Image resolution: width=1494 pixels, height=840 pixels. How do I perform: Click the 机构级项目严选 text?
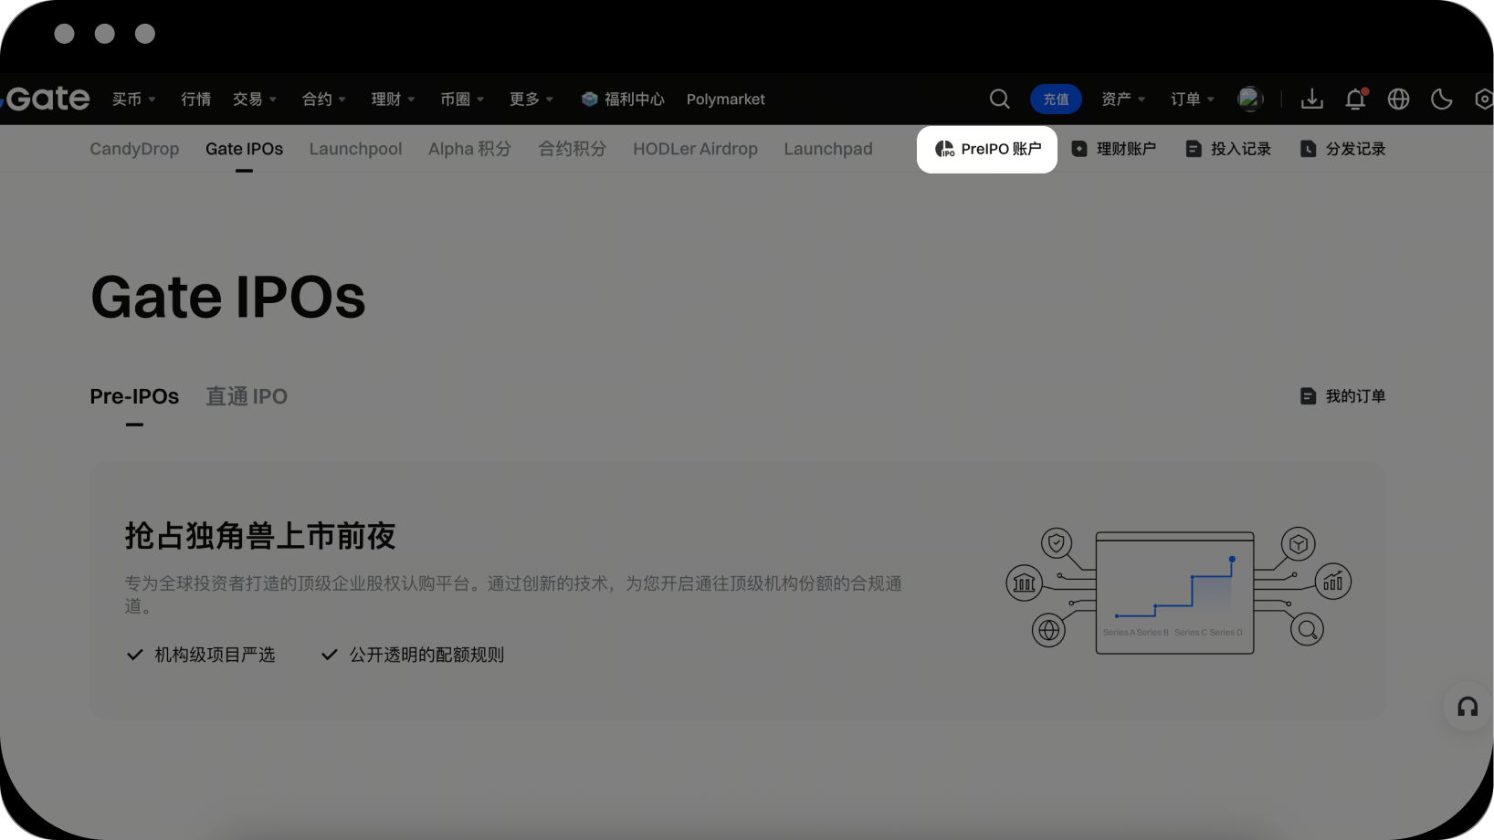click(215, 655)
